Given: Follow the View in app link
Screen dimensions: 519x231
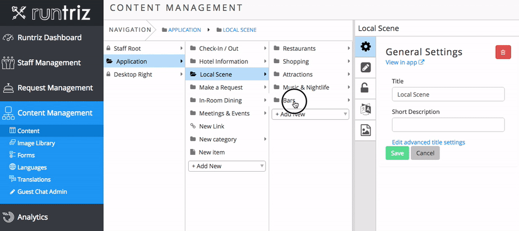Looking at the screenshot, I should point(405,62).
